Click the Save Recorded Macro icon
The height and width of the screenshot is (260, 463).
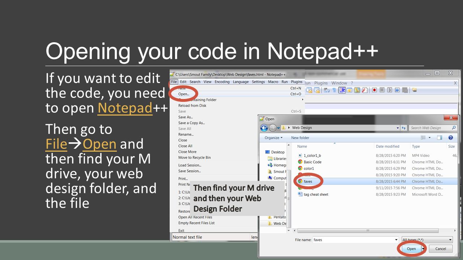pos(405,90)
